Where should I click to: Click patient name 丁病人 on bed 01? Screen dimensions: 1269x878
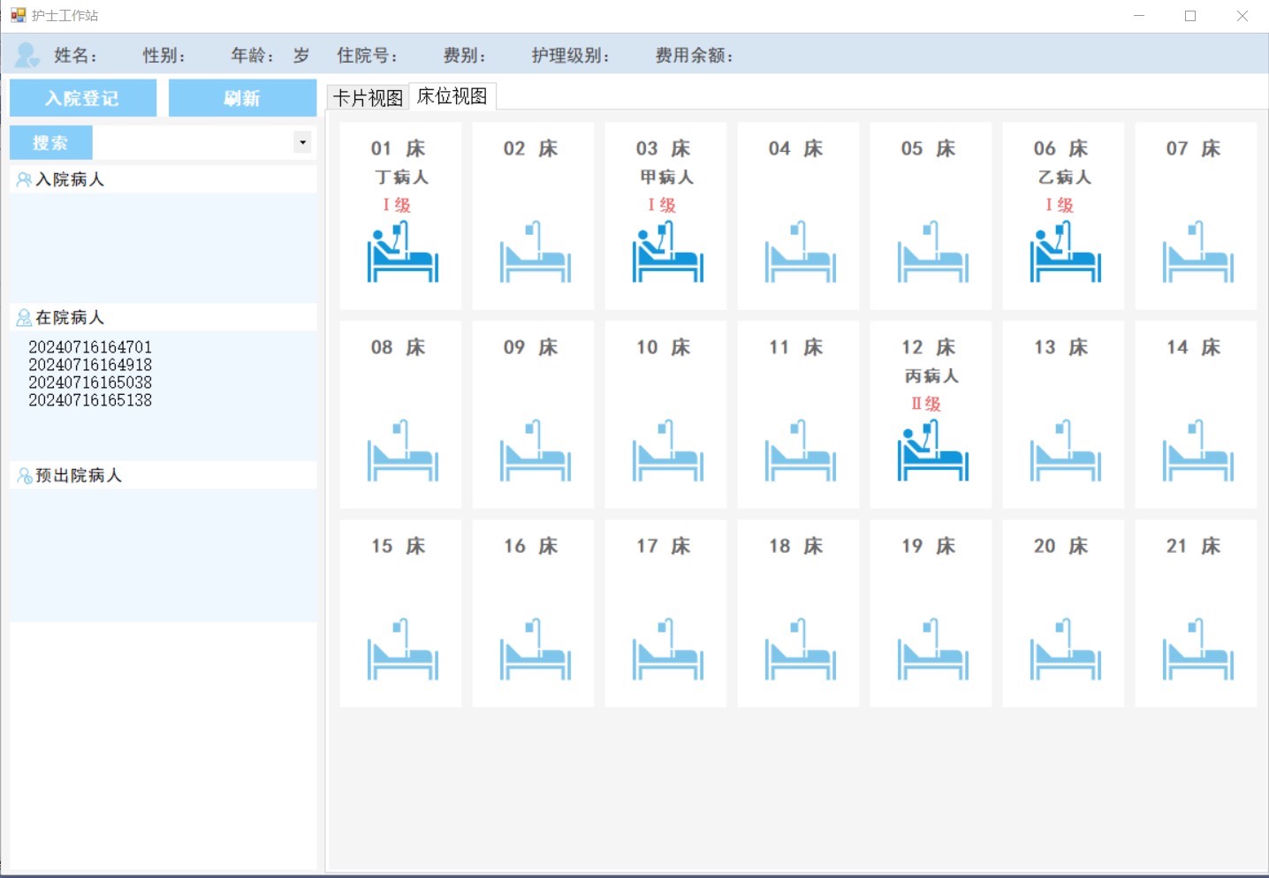pos(402,177)
